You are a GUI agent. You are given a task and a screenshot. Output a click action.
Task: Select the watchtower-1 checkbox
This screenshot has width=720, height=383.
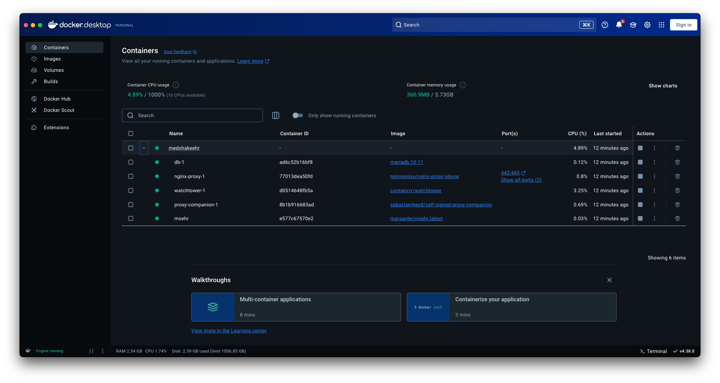pos(131,190)
